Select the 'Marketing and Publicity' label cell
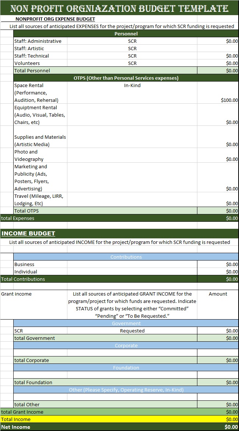This screenshot has height=431, width=239. click(x=41, y=177)
